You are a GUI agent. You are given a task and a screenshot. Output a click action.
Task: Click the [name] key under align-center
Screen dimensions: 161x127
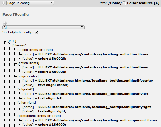(28, 81)
